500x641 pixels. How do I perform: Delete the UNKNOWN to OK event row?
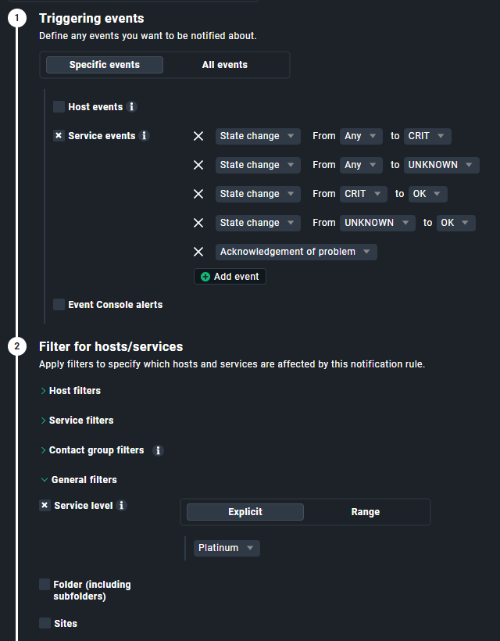(x=198, y=223)
